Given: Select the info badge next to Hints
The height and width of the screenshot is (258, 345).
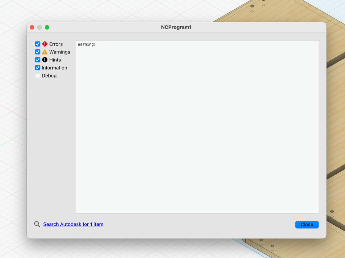Looking at the screenshot, I should point(45,60).
